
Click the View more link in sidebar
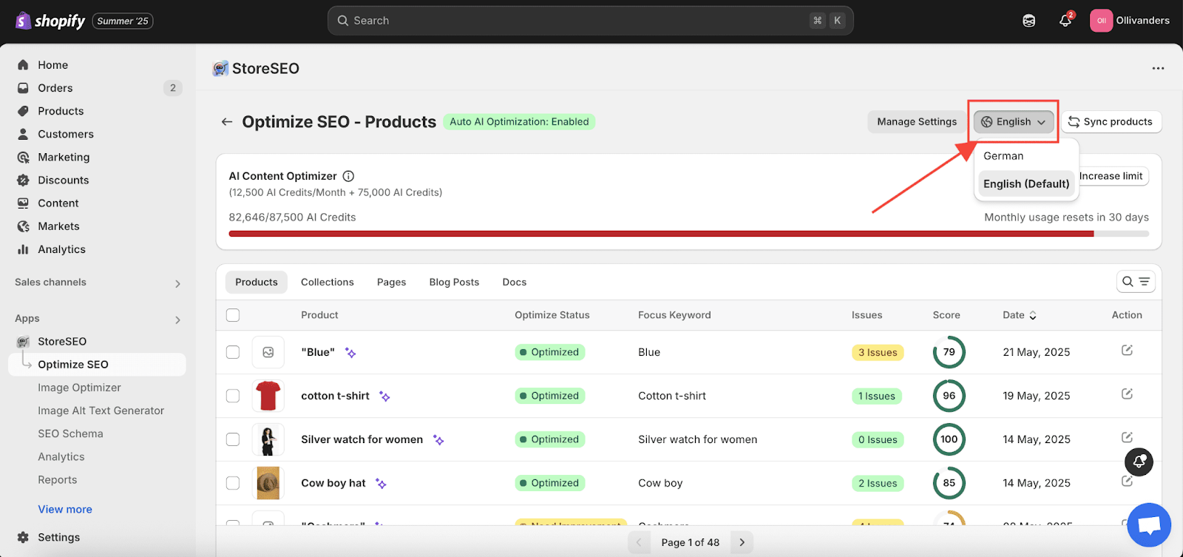65,509
